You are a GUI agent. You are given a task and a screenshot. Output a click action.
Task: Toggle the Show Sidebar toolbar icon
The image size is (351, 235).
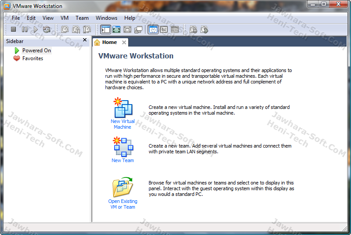tap(105, 29)
